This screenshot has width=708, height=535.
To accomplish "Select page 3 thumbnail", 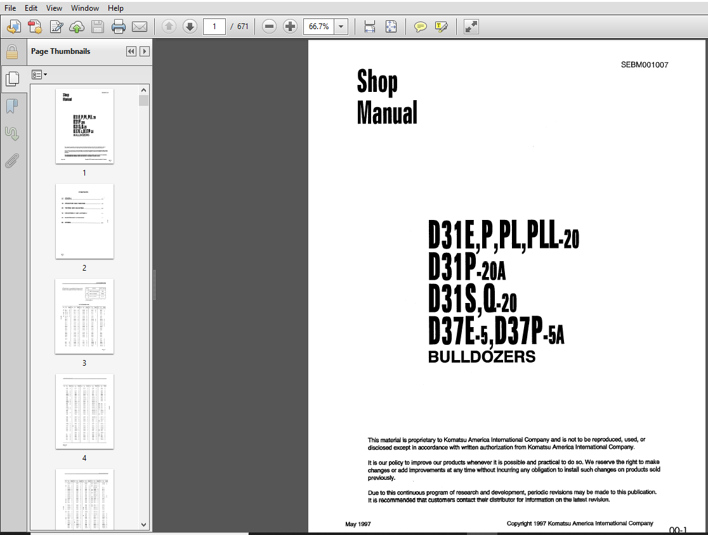I will click(x=84, y=316).
